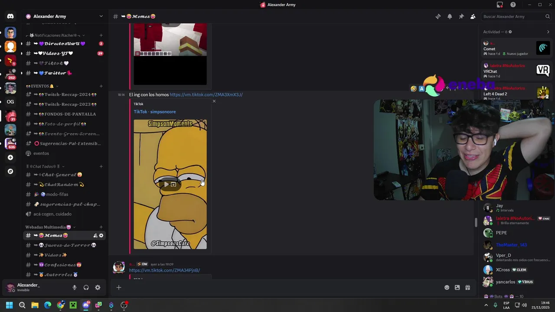The image size is (555, 312).
Task: Open eventos stage channel
Action: click(x=64, y=153)
